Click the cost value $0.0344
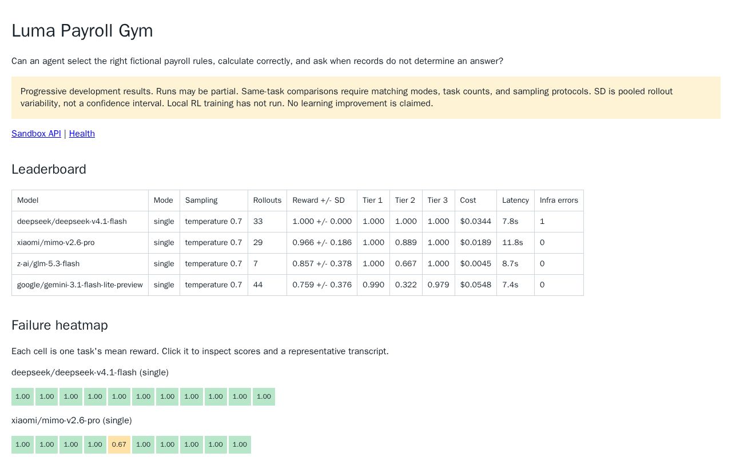This screenshot has height=457, width=732. 476,222
